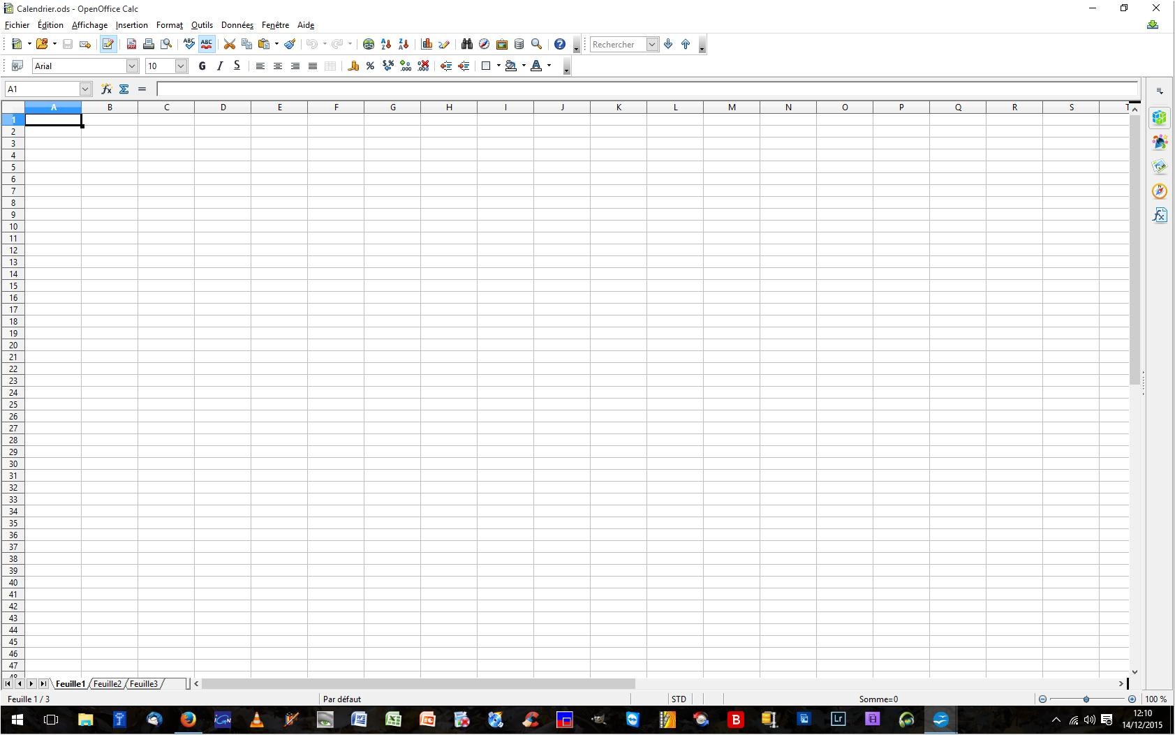Sort descending Z to A
The height and width of the screenshot is (735, 1175).
pyautogui.click(x=404, y=44)
